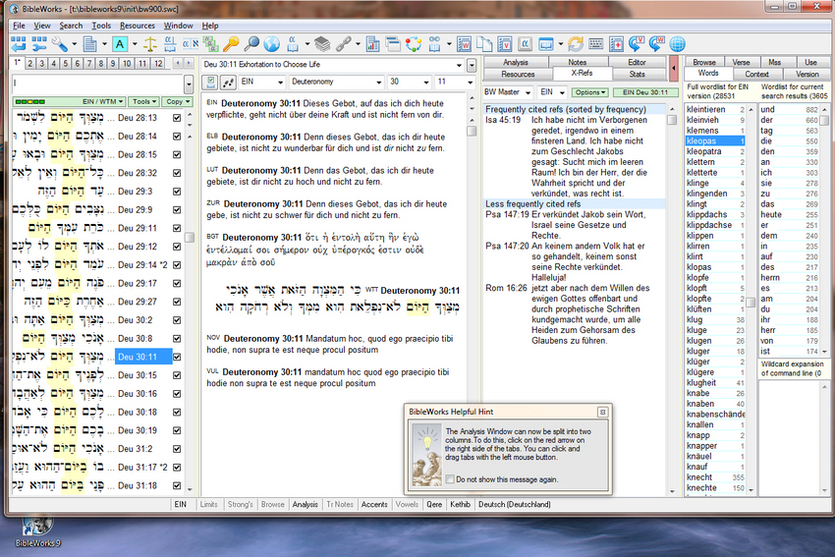Expand the command line history dropdown

pos(189,84)
